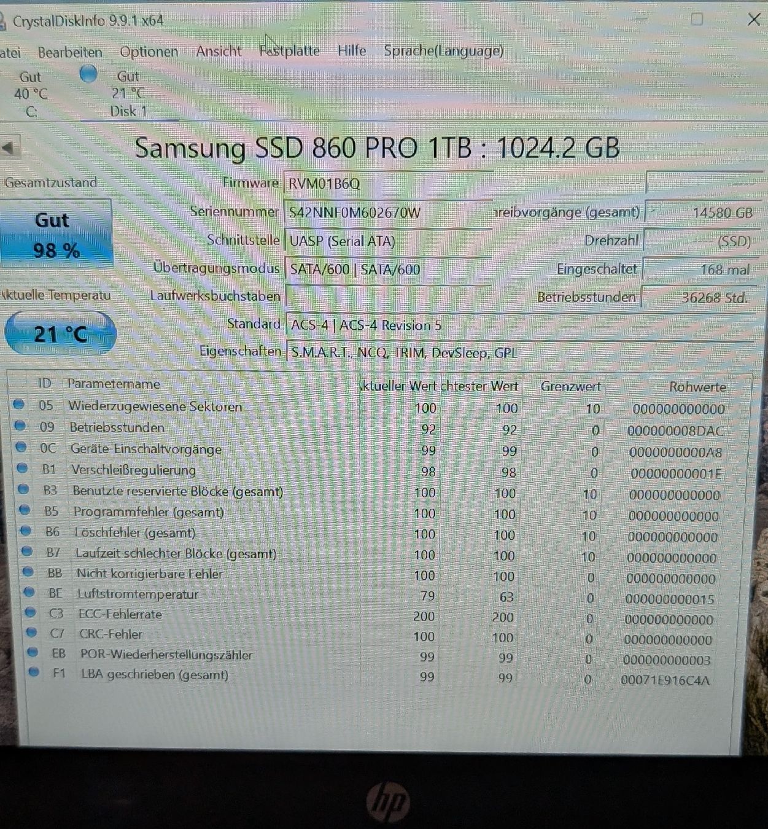
Task: Click the status dot for ECC-Fehlerrate
Action: coord(31,612)
